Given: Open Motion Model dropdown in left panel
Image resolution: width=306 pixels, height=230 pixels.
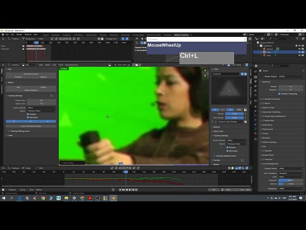Looking at the screenshot, I should (x=42, y=108).
